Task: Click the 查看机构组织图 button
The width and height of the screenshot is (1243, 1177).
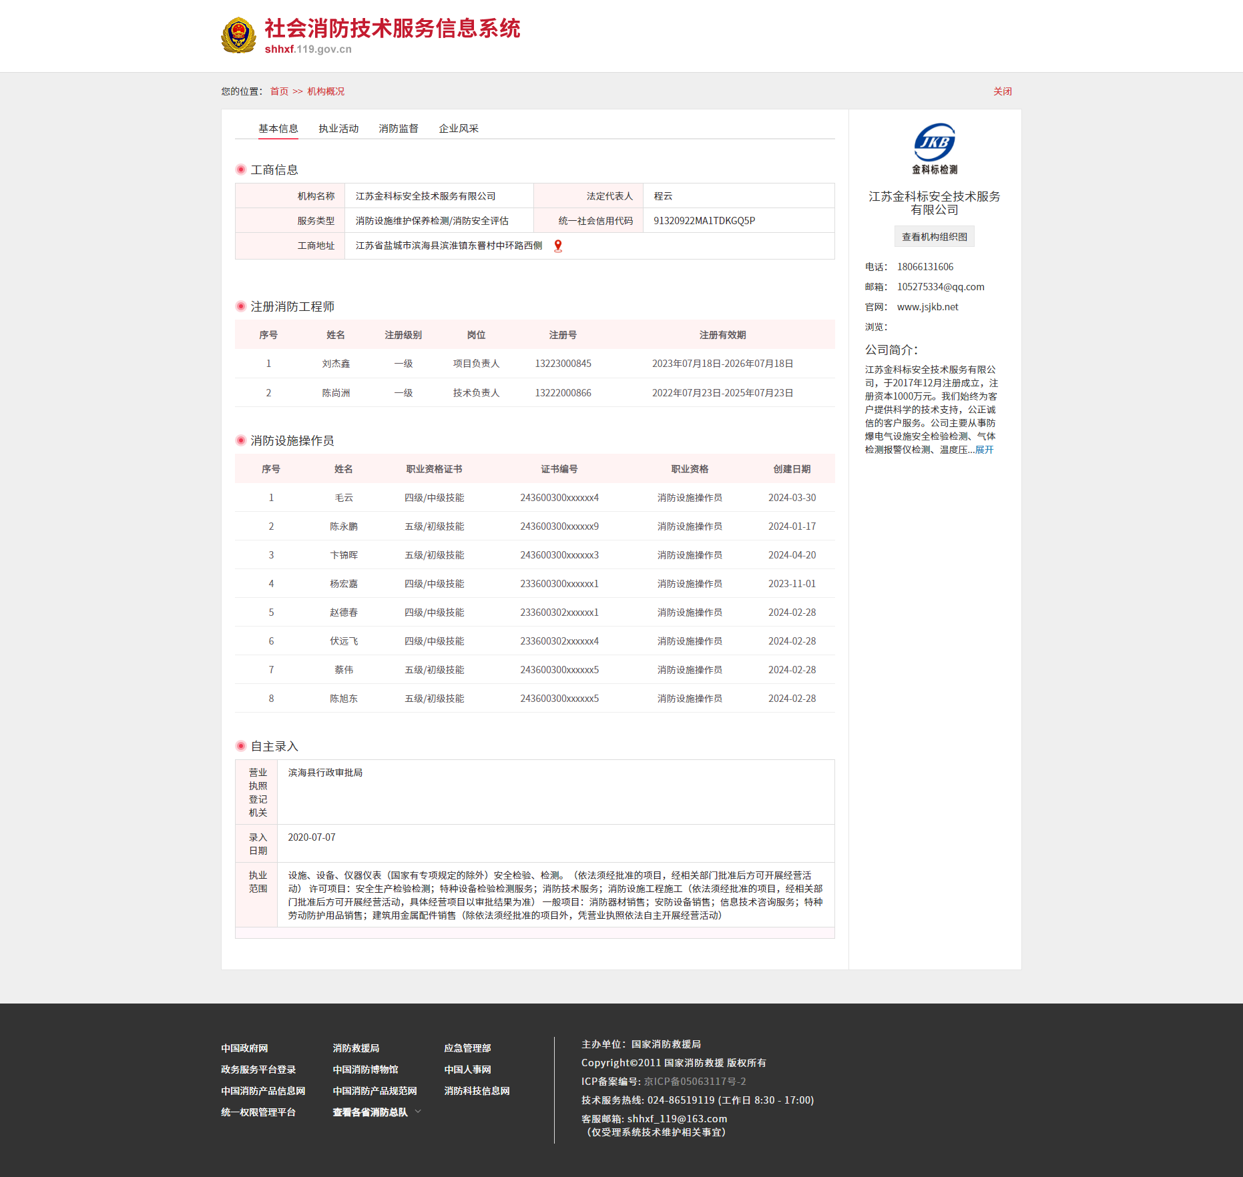Action: pyautogui.click(x=935, y=237)
